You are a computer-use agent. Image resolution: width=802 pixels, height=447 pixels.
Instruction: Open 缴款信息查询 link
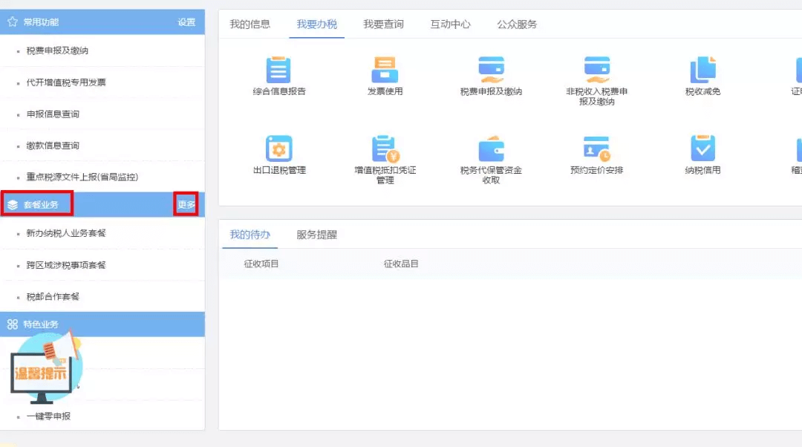point(53,146)
